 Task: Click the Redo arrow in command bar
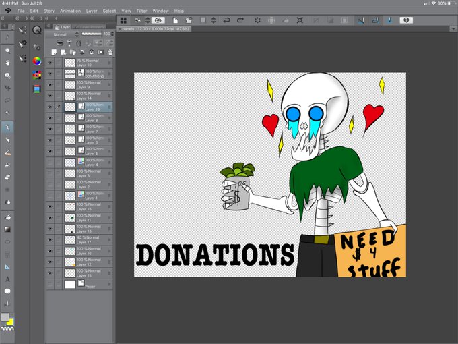(240, 20)
